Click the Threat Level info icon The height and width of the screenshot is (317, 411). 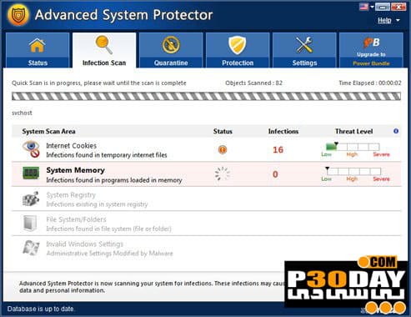tap(396, 131)
